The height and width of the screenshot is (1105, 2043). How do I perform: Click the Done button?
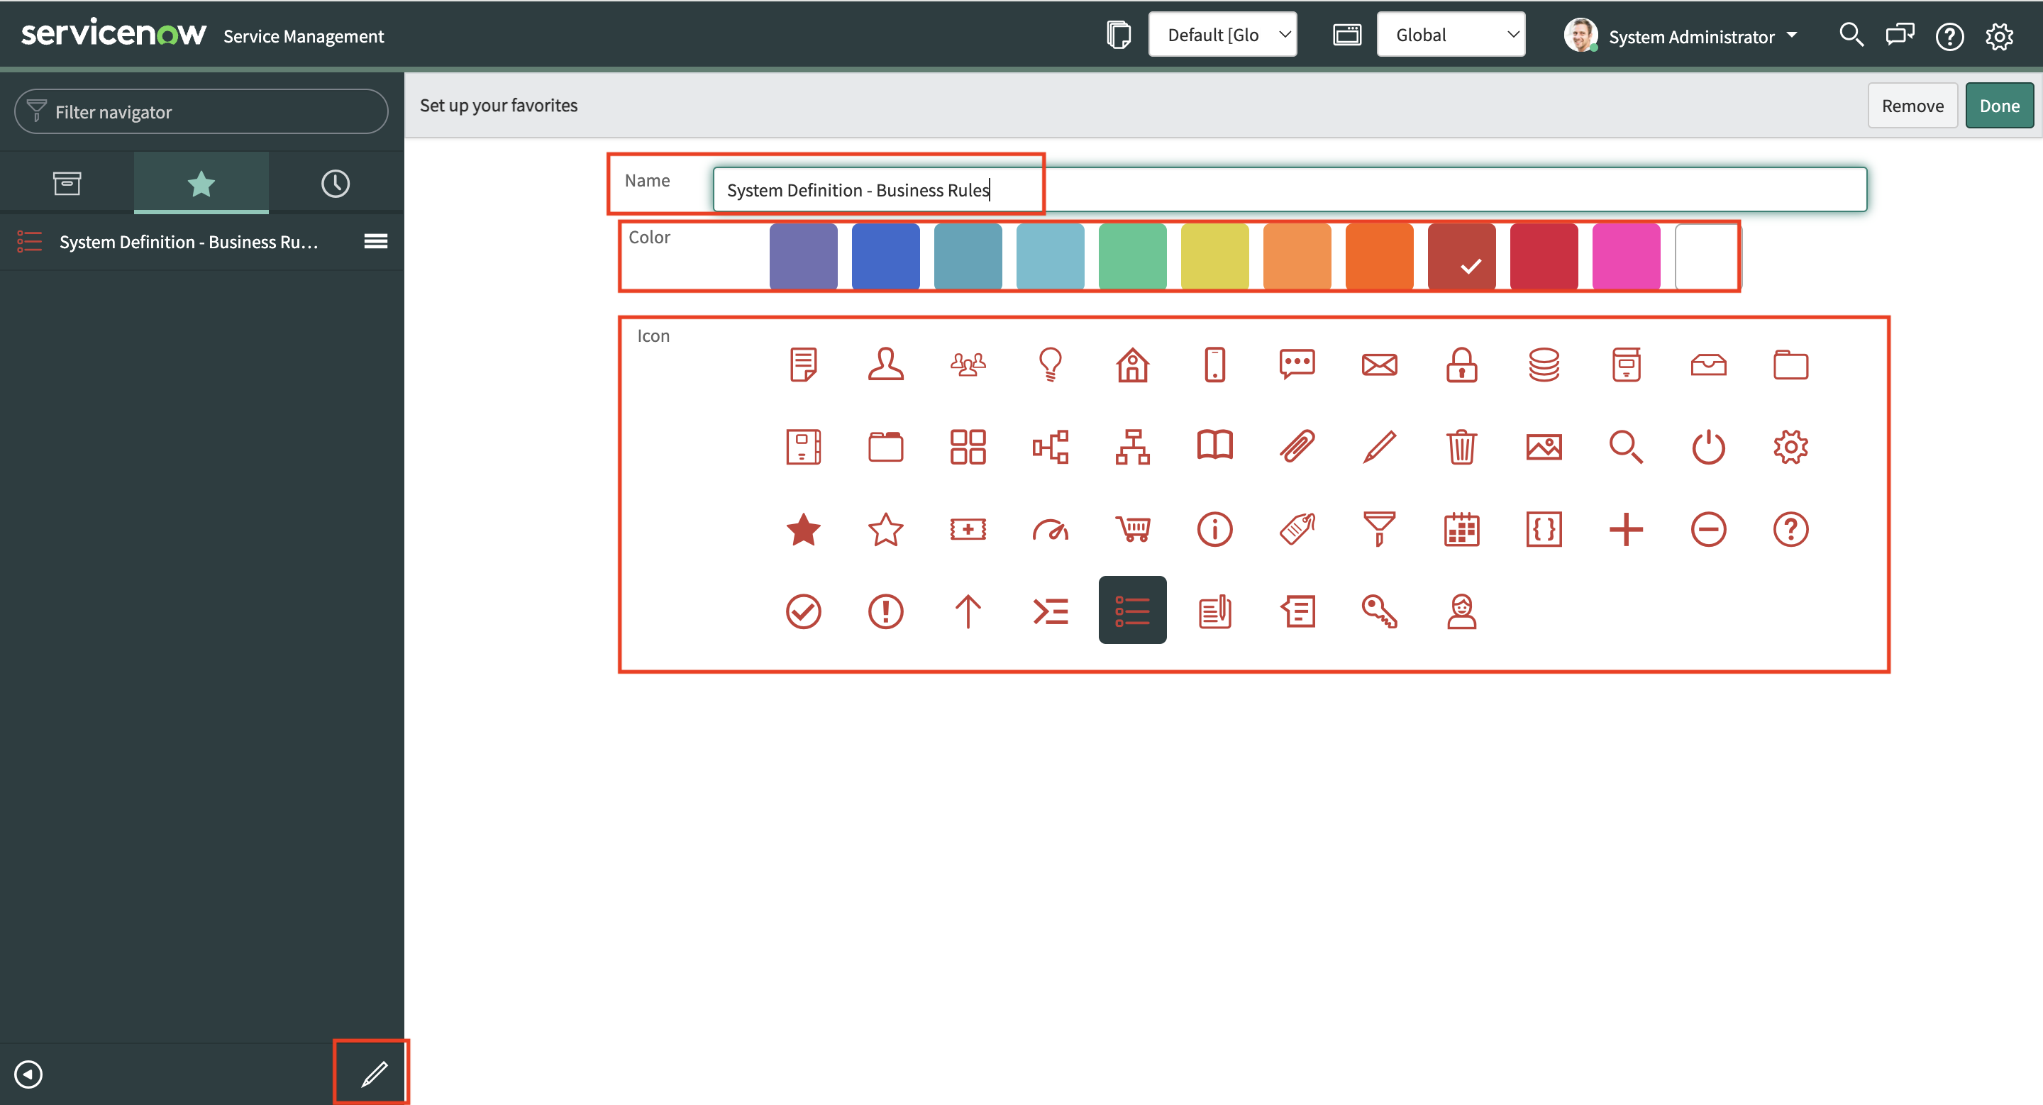1998,106
